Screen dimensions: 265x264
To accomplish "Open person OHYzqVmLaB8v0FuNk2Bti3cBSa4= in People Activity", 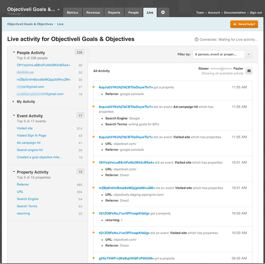I will pos(43,65).
